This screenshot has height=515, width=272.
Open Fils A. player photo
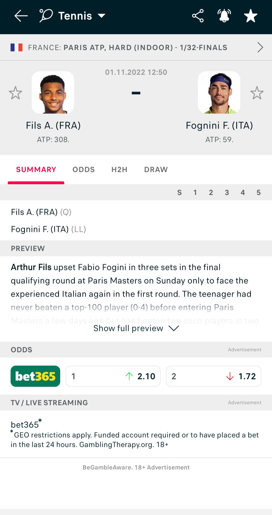coord(53,93)
